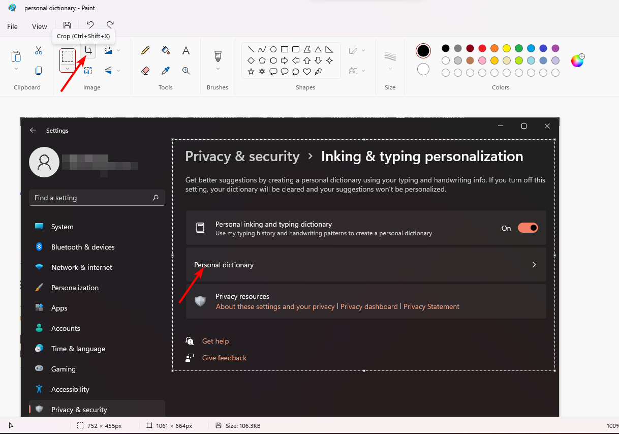Open the Rotate dropdown arrow
The height and width of the screenshot is (434, 619).
[118, 51]
